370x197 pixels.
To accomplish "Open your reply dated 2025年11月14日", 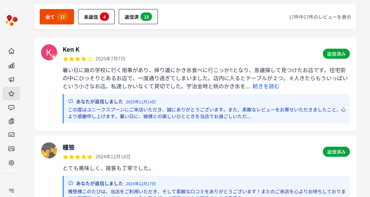I will (x=207, y=109).
